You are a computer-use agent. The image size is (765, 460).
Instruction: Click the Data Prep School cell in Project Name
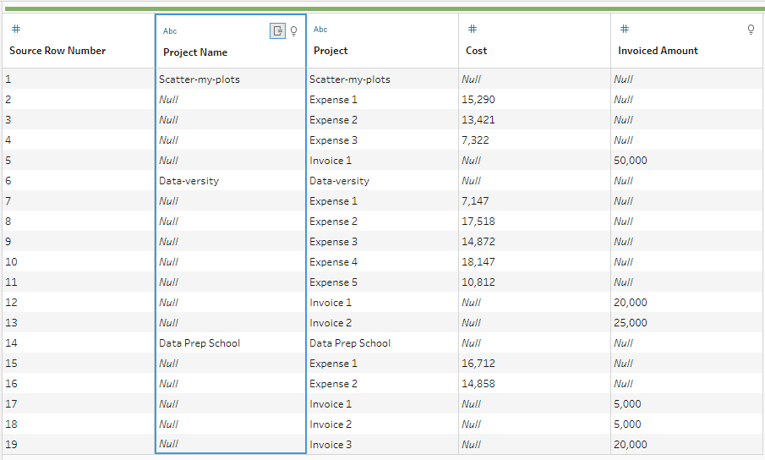pos(199,343)
